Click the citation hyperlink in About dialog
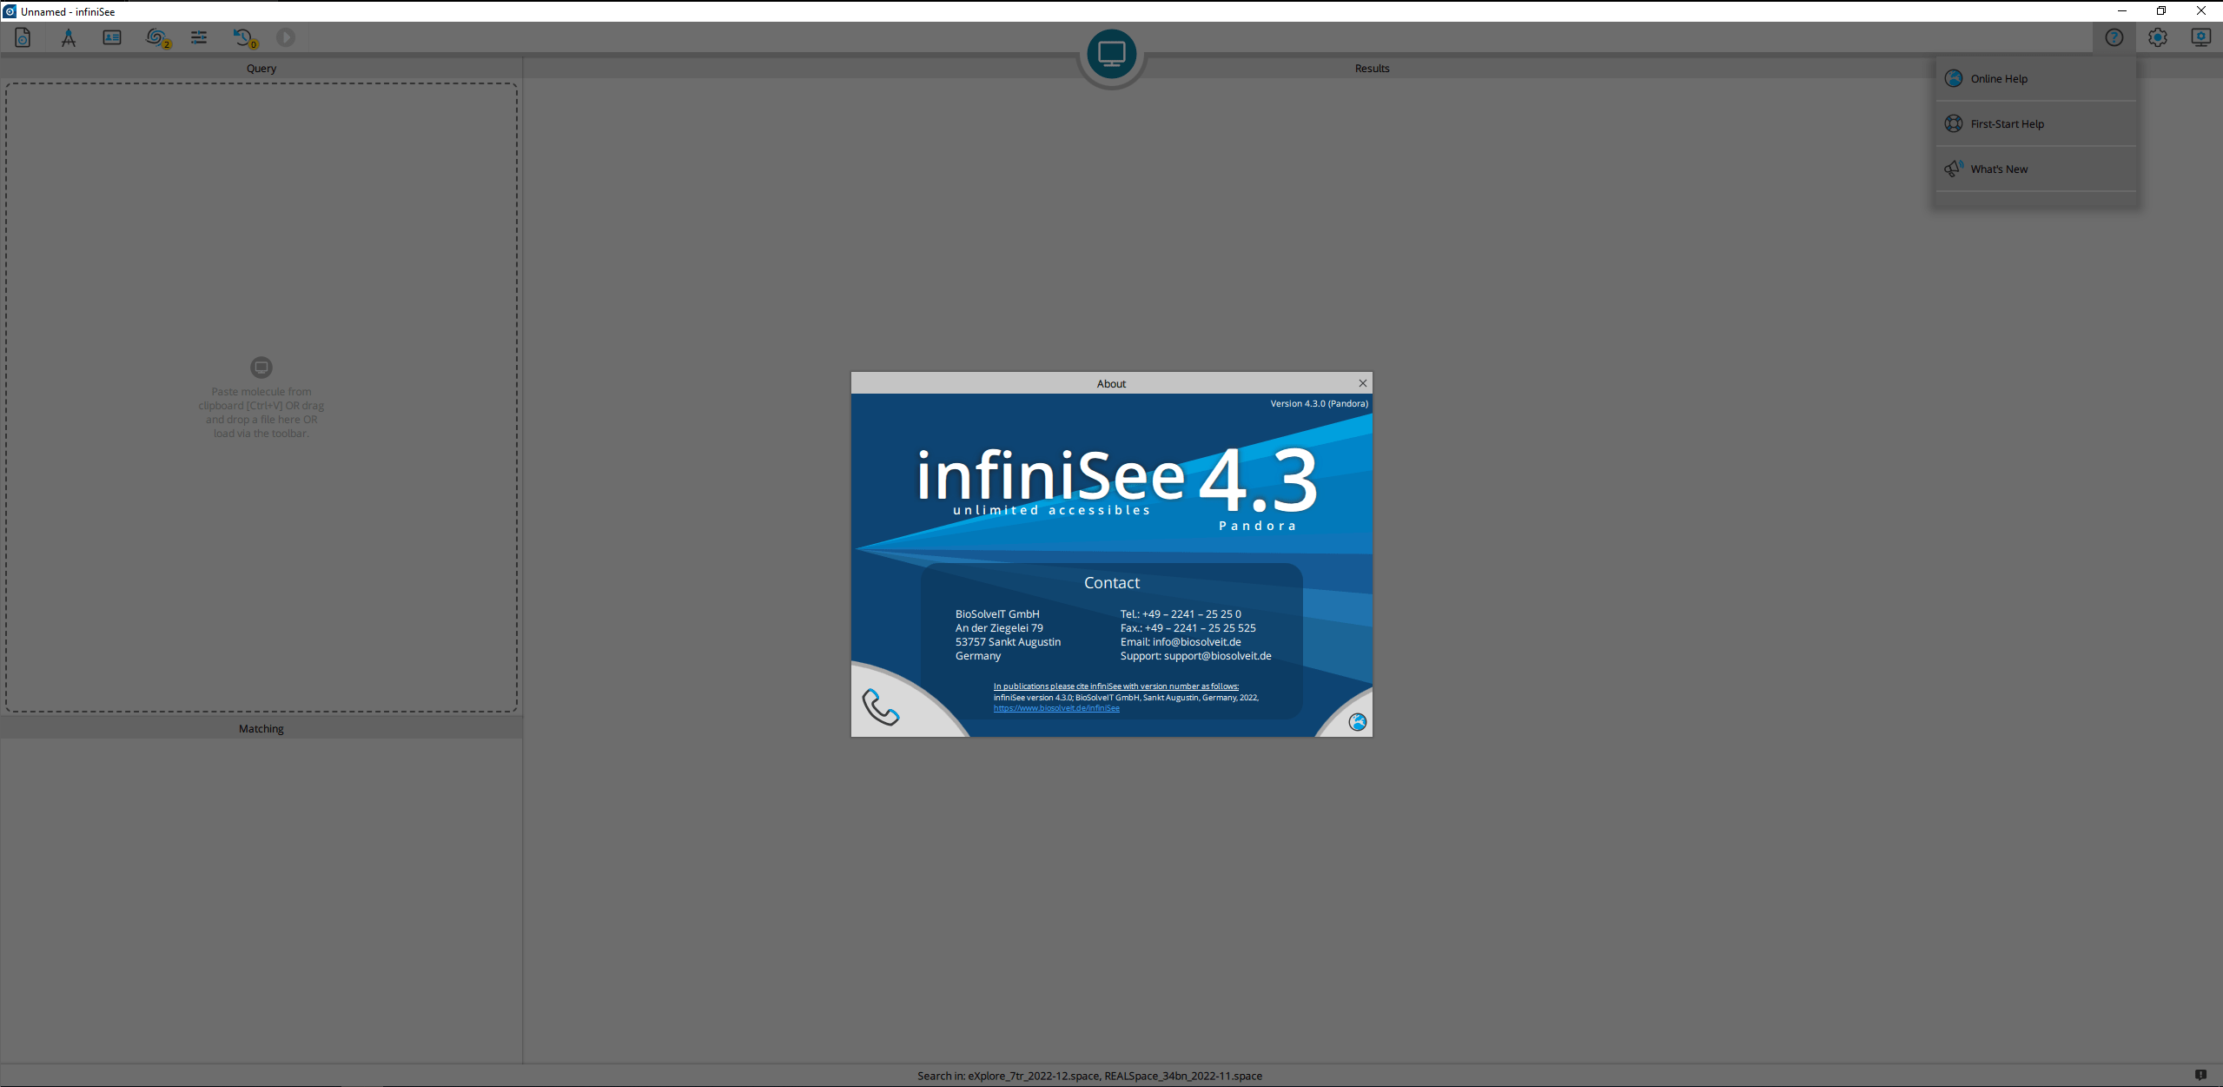Image resolution: width=2223 pixels, height=1087 pixels. click(1056, 707)
